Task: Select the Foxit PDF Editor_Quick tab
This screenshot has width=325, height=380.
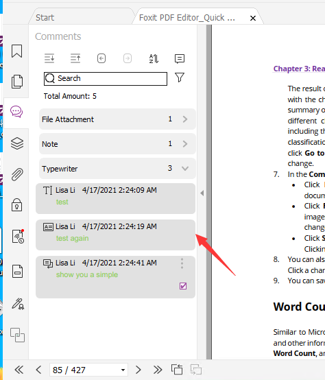Action: (x=187, y=18)
